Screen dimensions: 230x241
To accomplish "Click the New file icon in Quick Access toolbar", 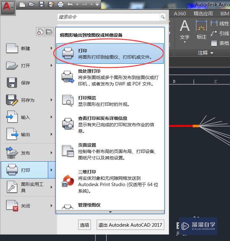I will (22, 4).
